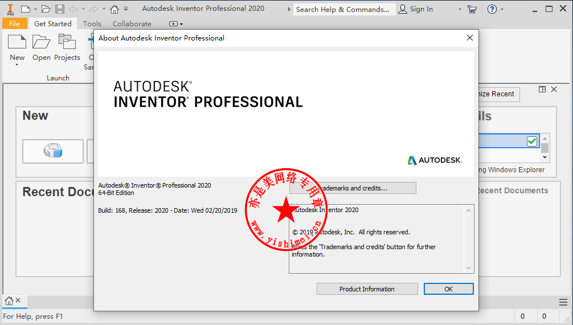Click the Recent Documents heading at right
The height and width of the screenshot is (325, 573).
(513, 190)
